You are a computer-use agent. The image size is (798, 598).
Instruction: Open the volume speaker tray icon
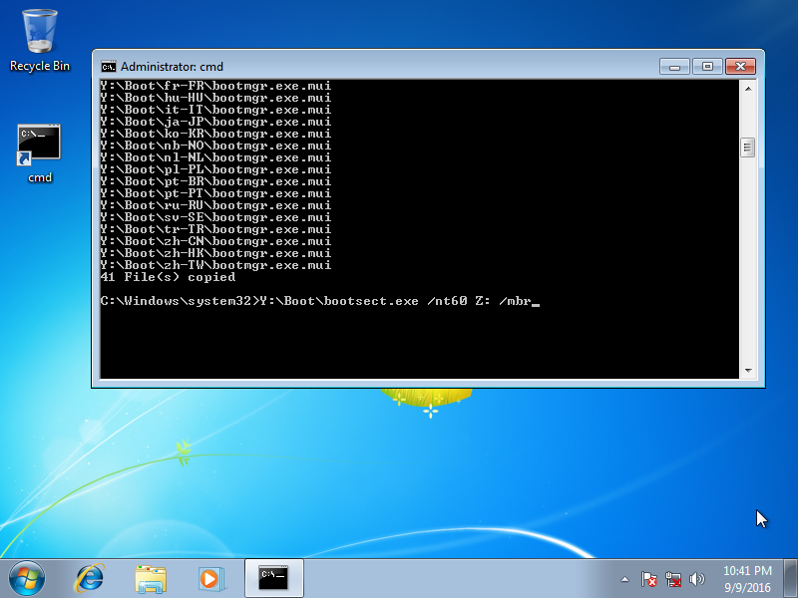click(x=696, y=579)
